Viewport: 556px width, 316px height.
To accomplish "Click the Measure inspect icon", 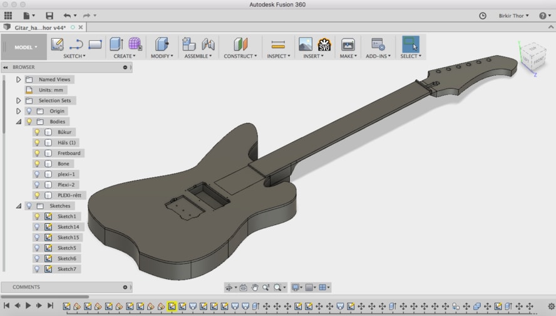I will [278, 45].
